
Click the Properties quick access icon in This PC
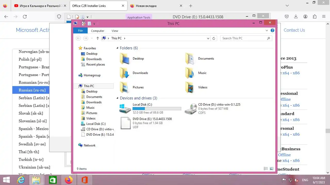84,23
